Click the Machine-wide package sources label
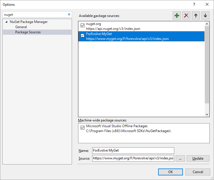214x180 pixels. pos(102,120)
